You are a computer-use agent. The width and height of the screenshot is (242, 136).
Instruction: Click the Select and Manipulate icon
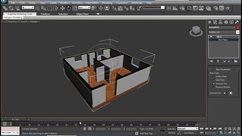[101, 8]
